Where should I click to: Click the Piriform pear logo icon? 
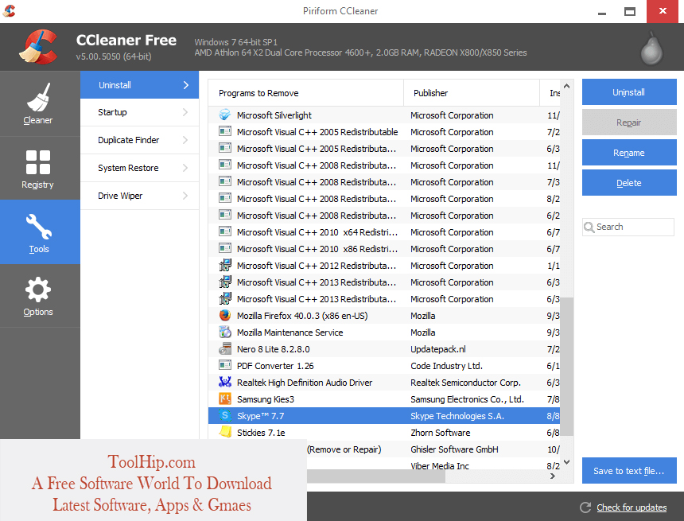click(651, 48)
